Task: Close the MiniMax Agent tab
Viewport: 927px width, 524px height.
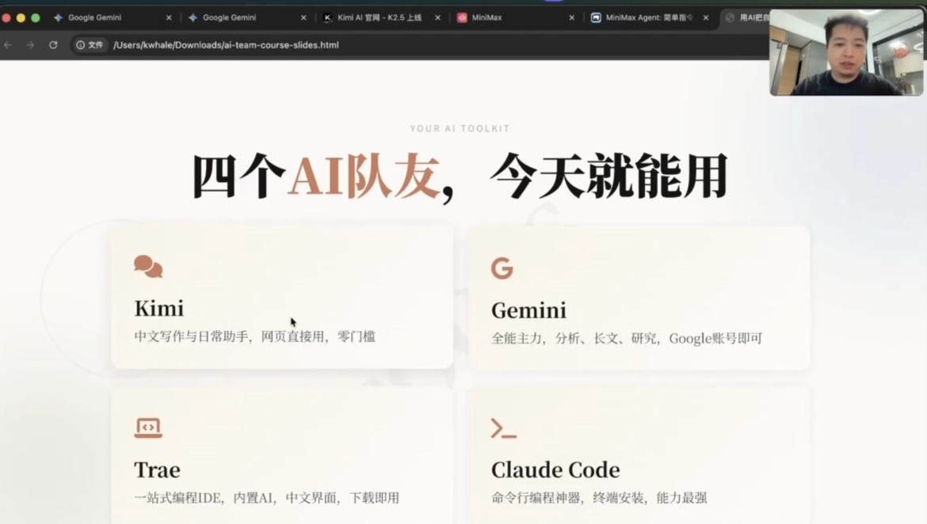Action: [706, 17]
